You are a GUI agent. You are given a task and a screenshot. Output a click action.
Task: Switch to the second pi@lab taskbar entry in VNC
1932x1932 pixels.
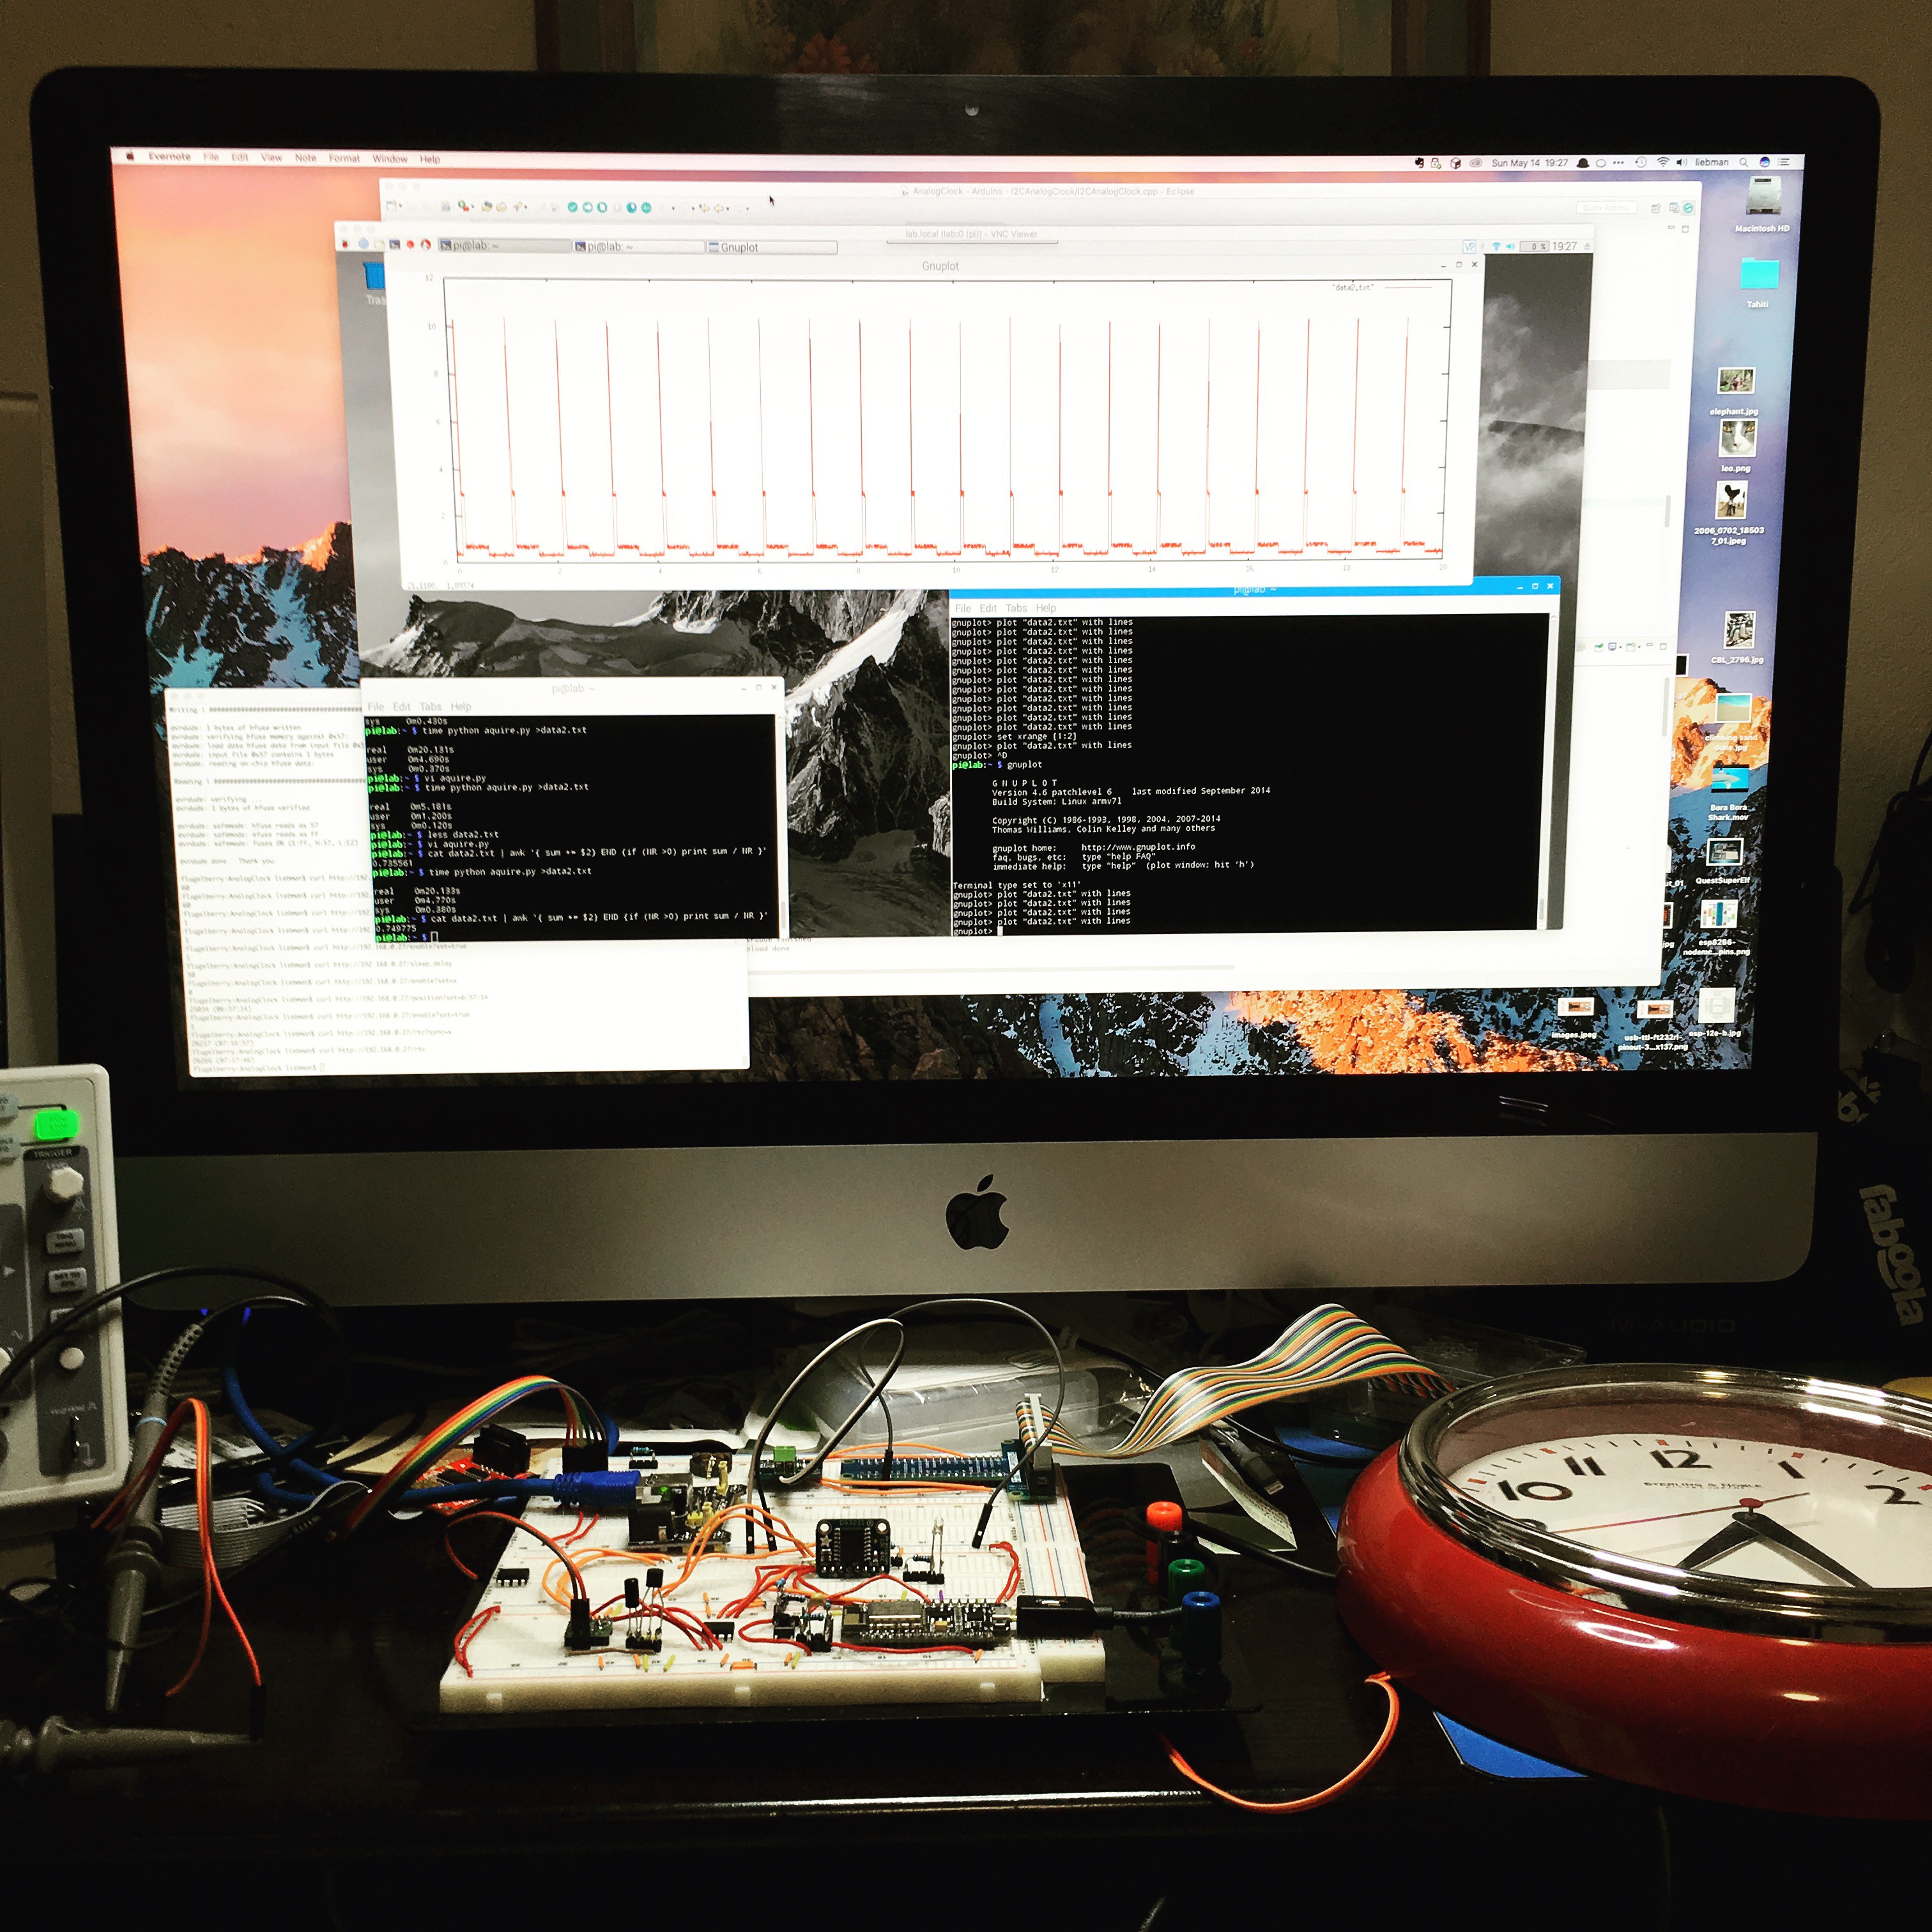pyautogui.click(x=638, y=247)
